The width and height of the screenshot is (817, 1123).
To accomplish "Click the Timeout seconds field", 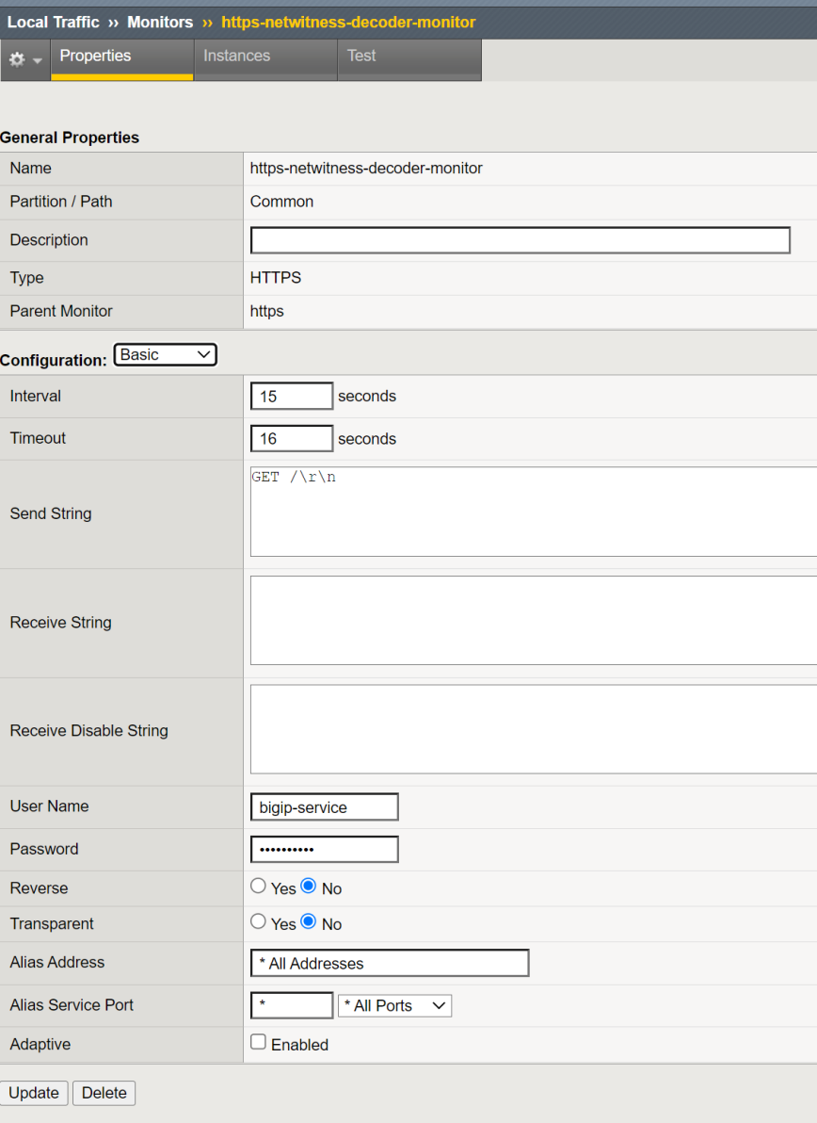I will click(292, 439).
